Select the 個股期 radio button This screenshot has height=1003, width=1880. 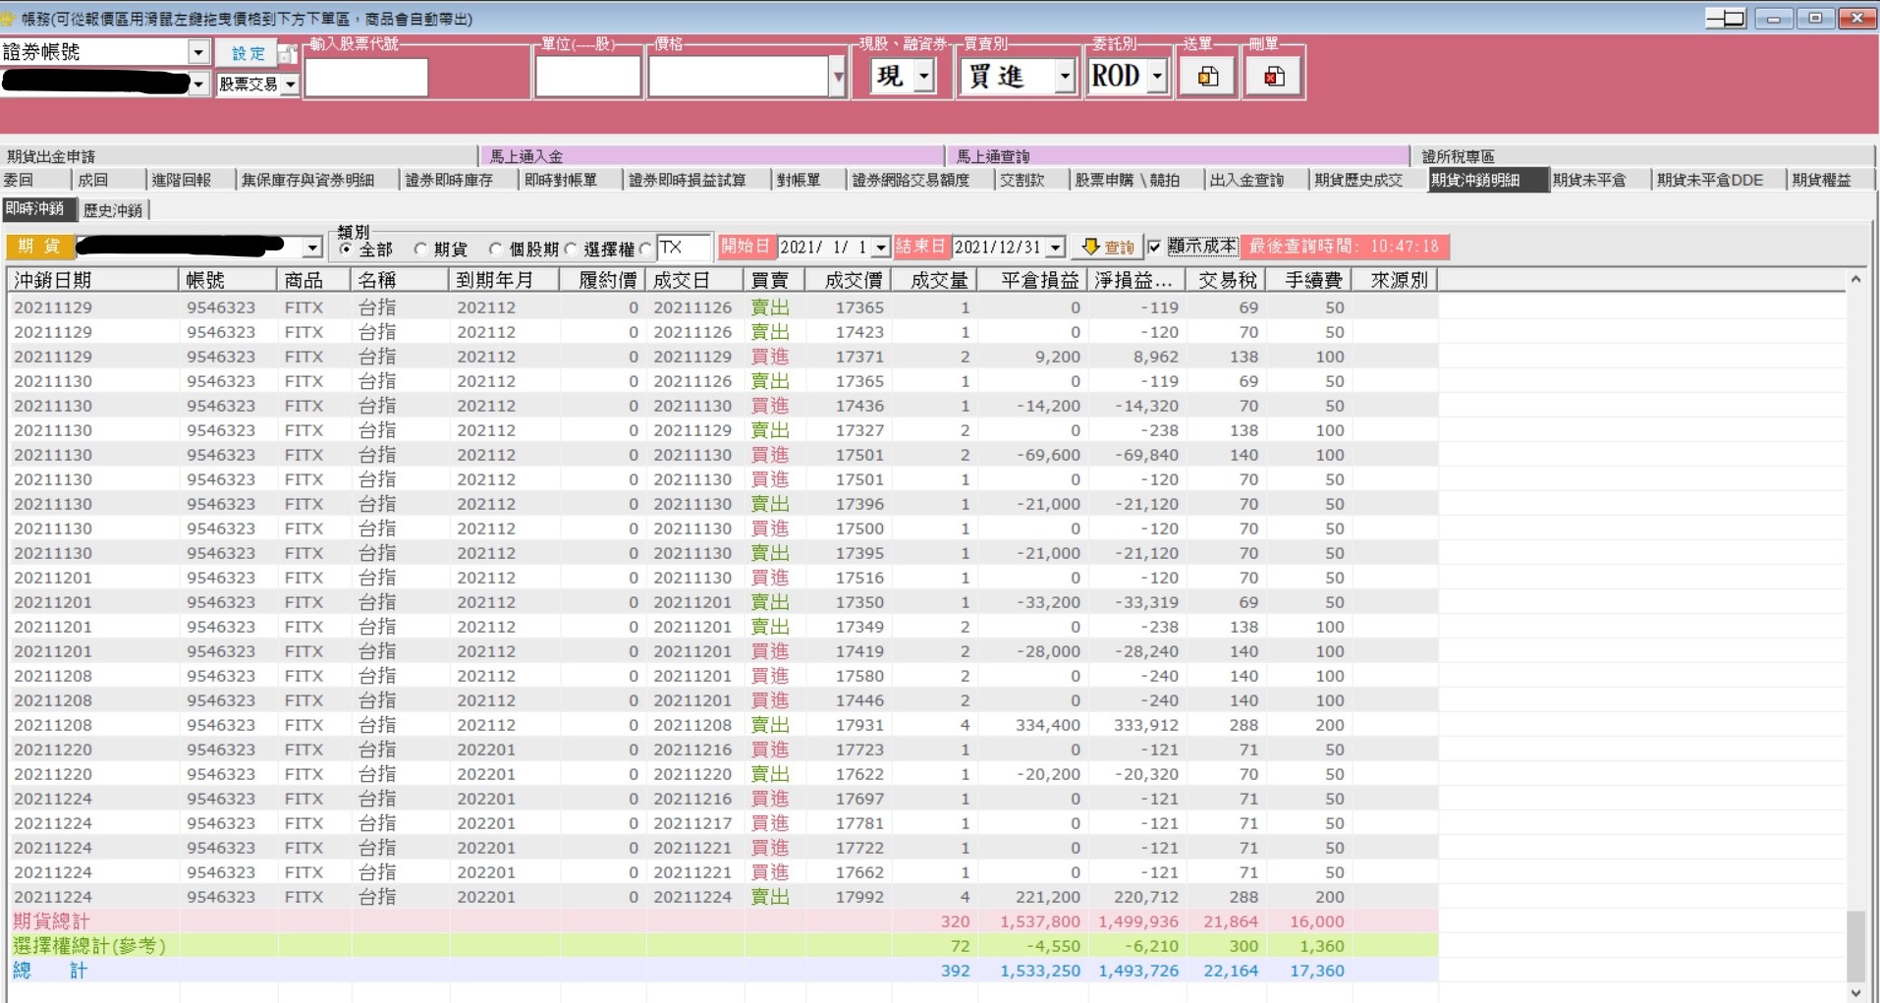click(495, 249)
